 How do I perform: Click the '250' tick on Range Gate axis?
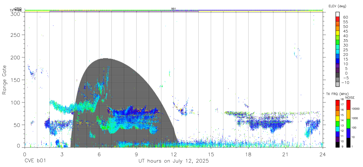click(15, 35)
